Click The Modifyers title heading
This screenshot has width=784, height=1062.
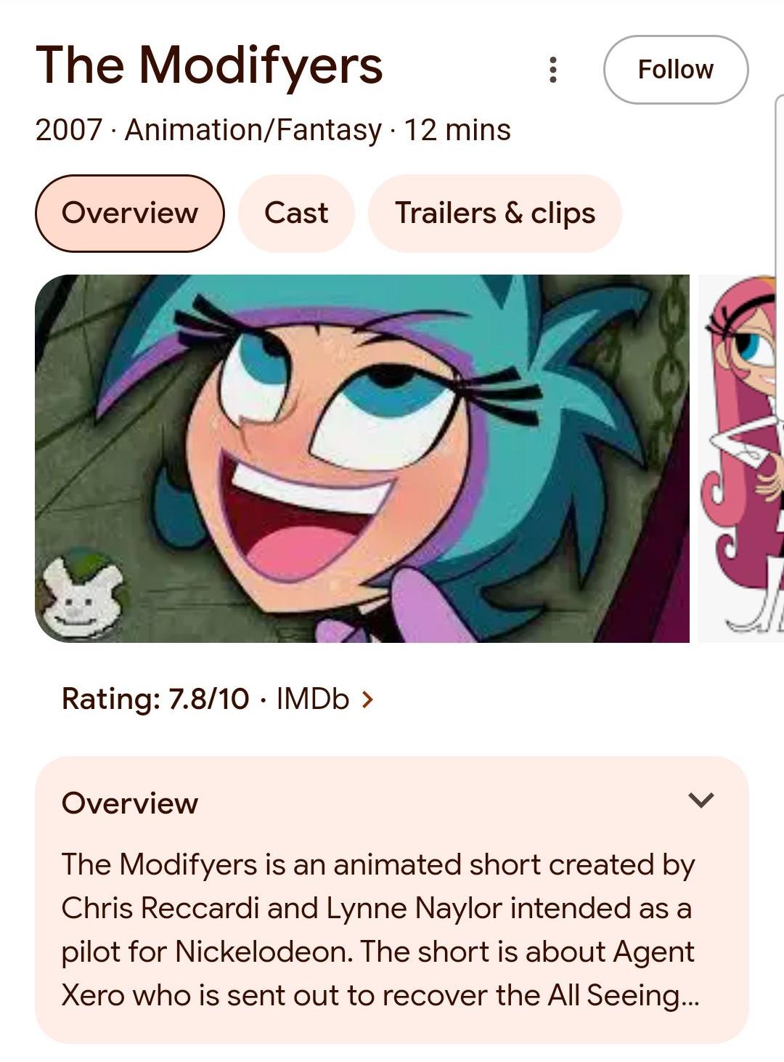[x=209, y=65]
